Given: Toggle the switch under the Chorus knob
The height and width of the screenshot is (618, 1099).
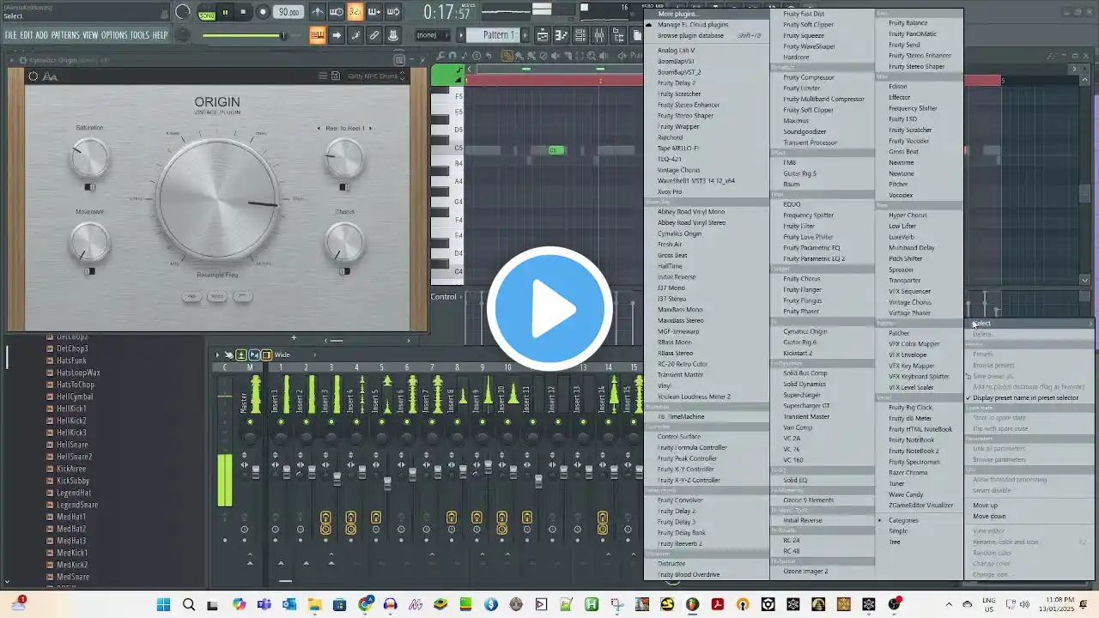Looking at the screenshot, I should point(344,271).
